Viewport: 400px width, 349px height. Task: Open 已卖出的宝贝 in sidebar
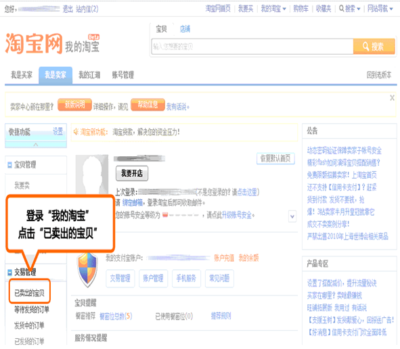(x=30, y=293)
